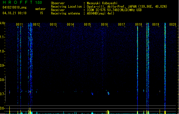Click the 0.6 kHz axis tick label
179x114 pixels.
point(2,108)
